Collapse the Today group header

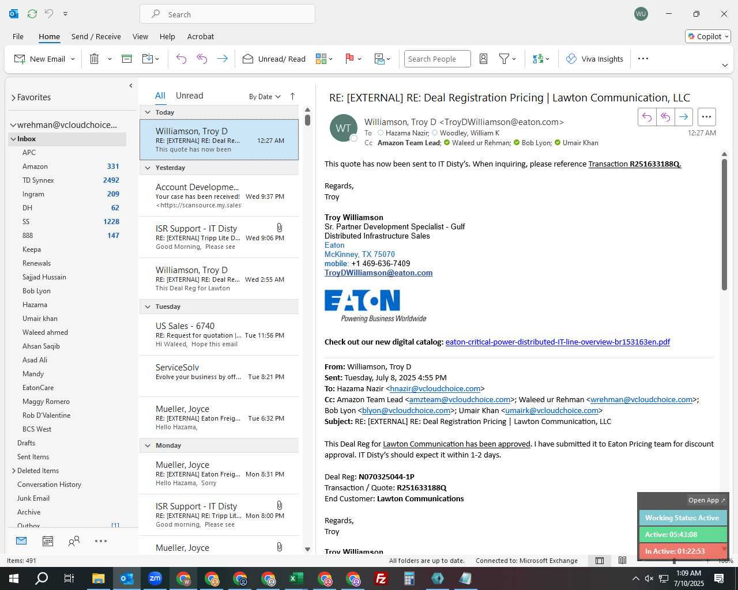coord(148,112)
